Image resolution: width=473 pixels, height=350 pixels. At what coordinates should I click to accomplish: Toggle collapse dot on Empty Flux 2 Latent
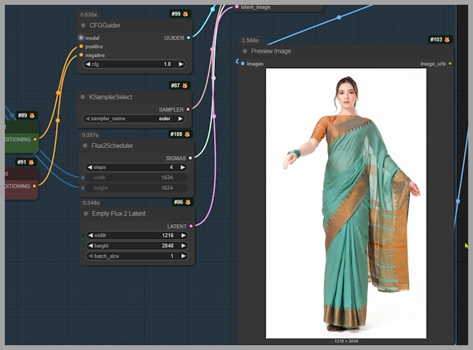click(x=84, y=214)
